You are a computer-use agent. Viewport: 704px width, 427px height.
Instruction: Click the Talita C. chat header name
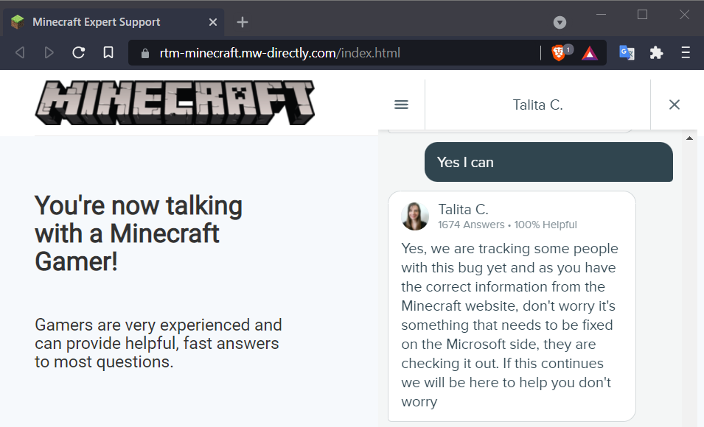click(537, 105)
